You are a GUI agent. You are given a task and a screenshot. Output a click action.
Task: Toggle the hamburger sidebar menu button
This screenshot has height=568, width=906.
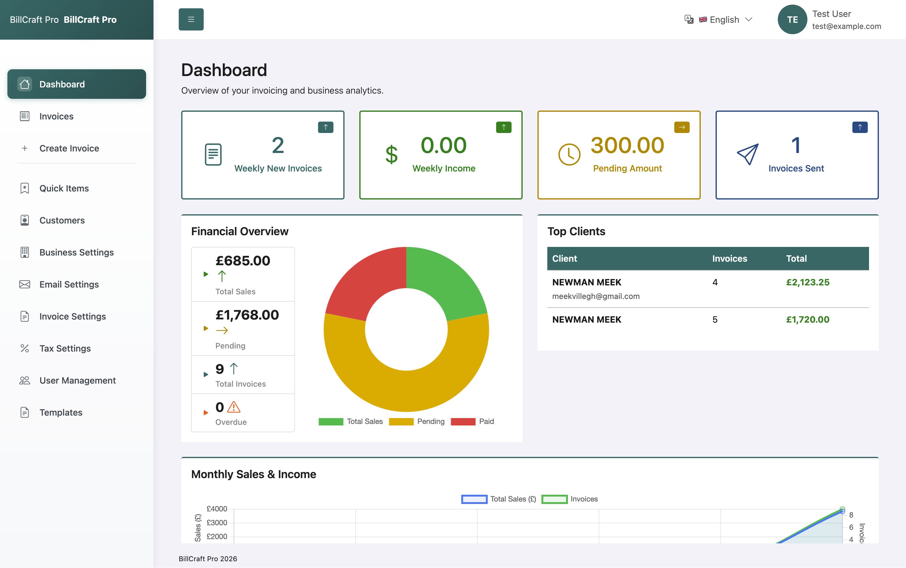tap(191, 19)
